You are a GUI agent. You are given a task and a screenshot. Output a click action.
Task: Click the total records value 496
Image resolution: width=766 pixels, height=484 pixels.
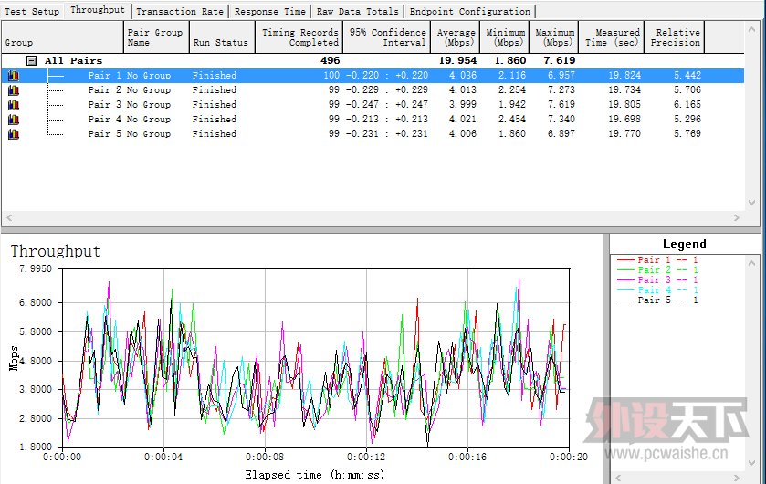[331, 60]
